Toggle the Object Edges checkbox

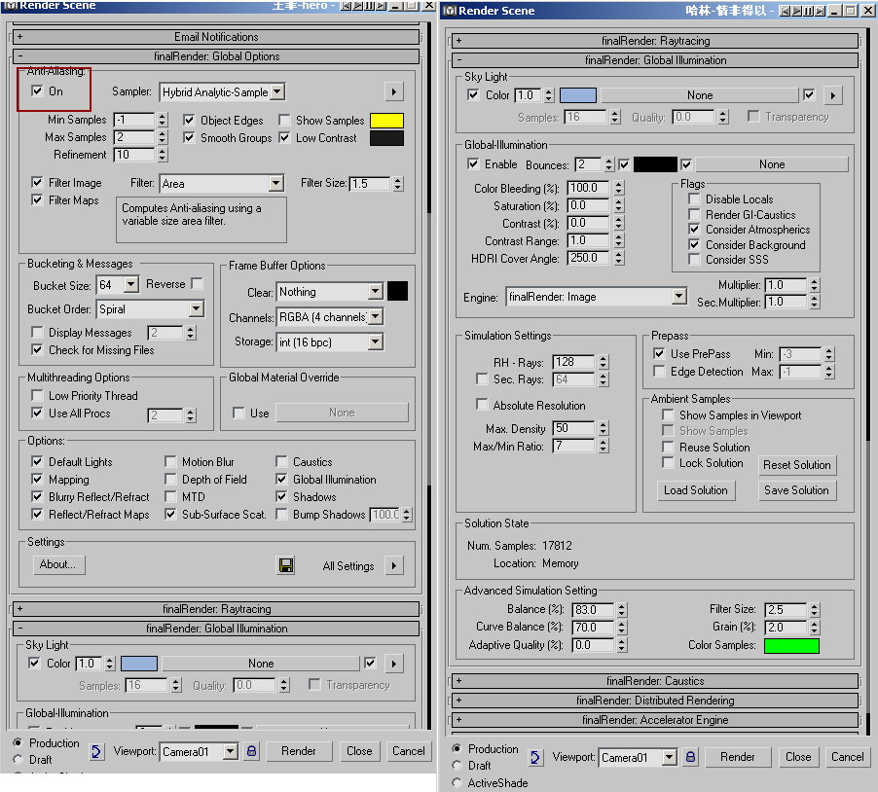pyautogui.click(x=189, y=120)
